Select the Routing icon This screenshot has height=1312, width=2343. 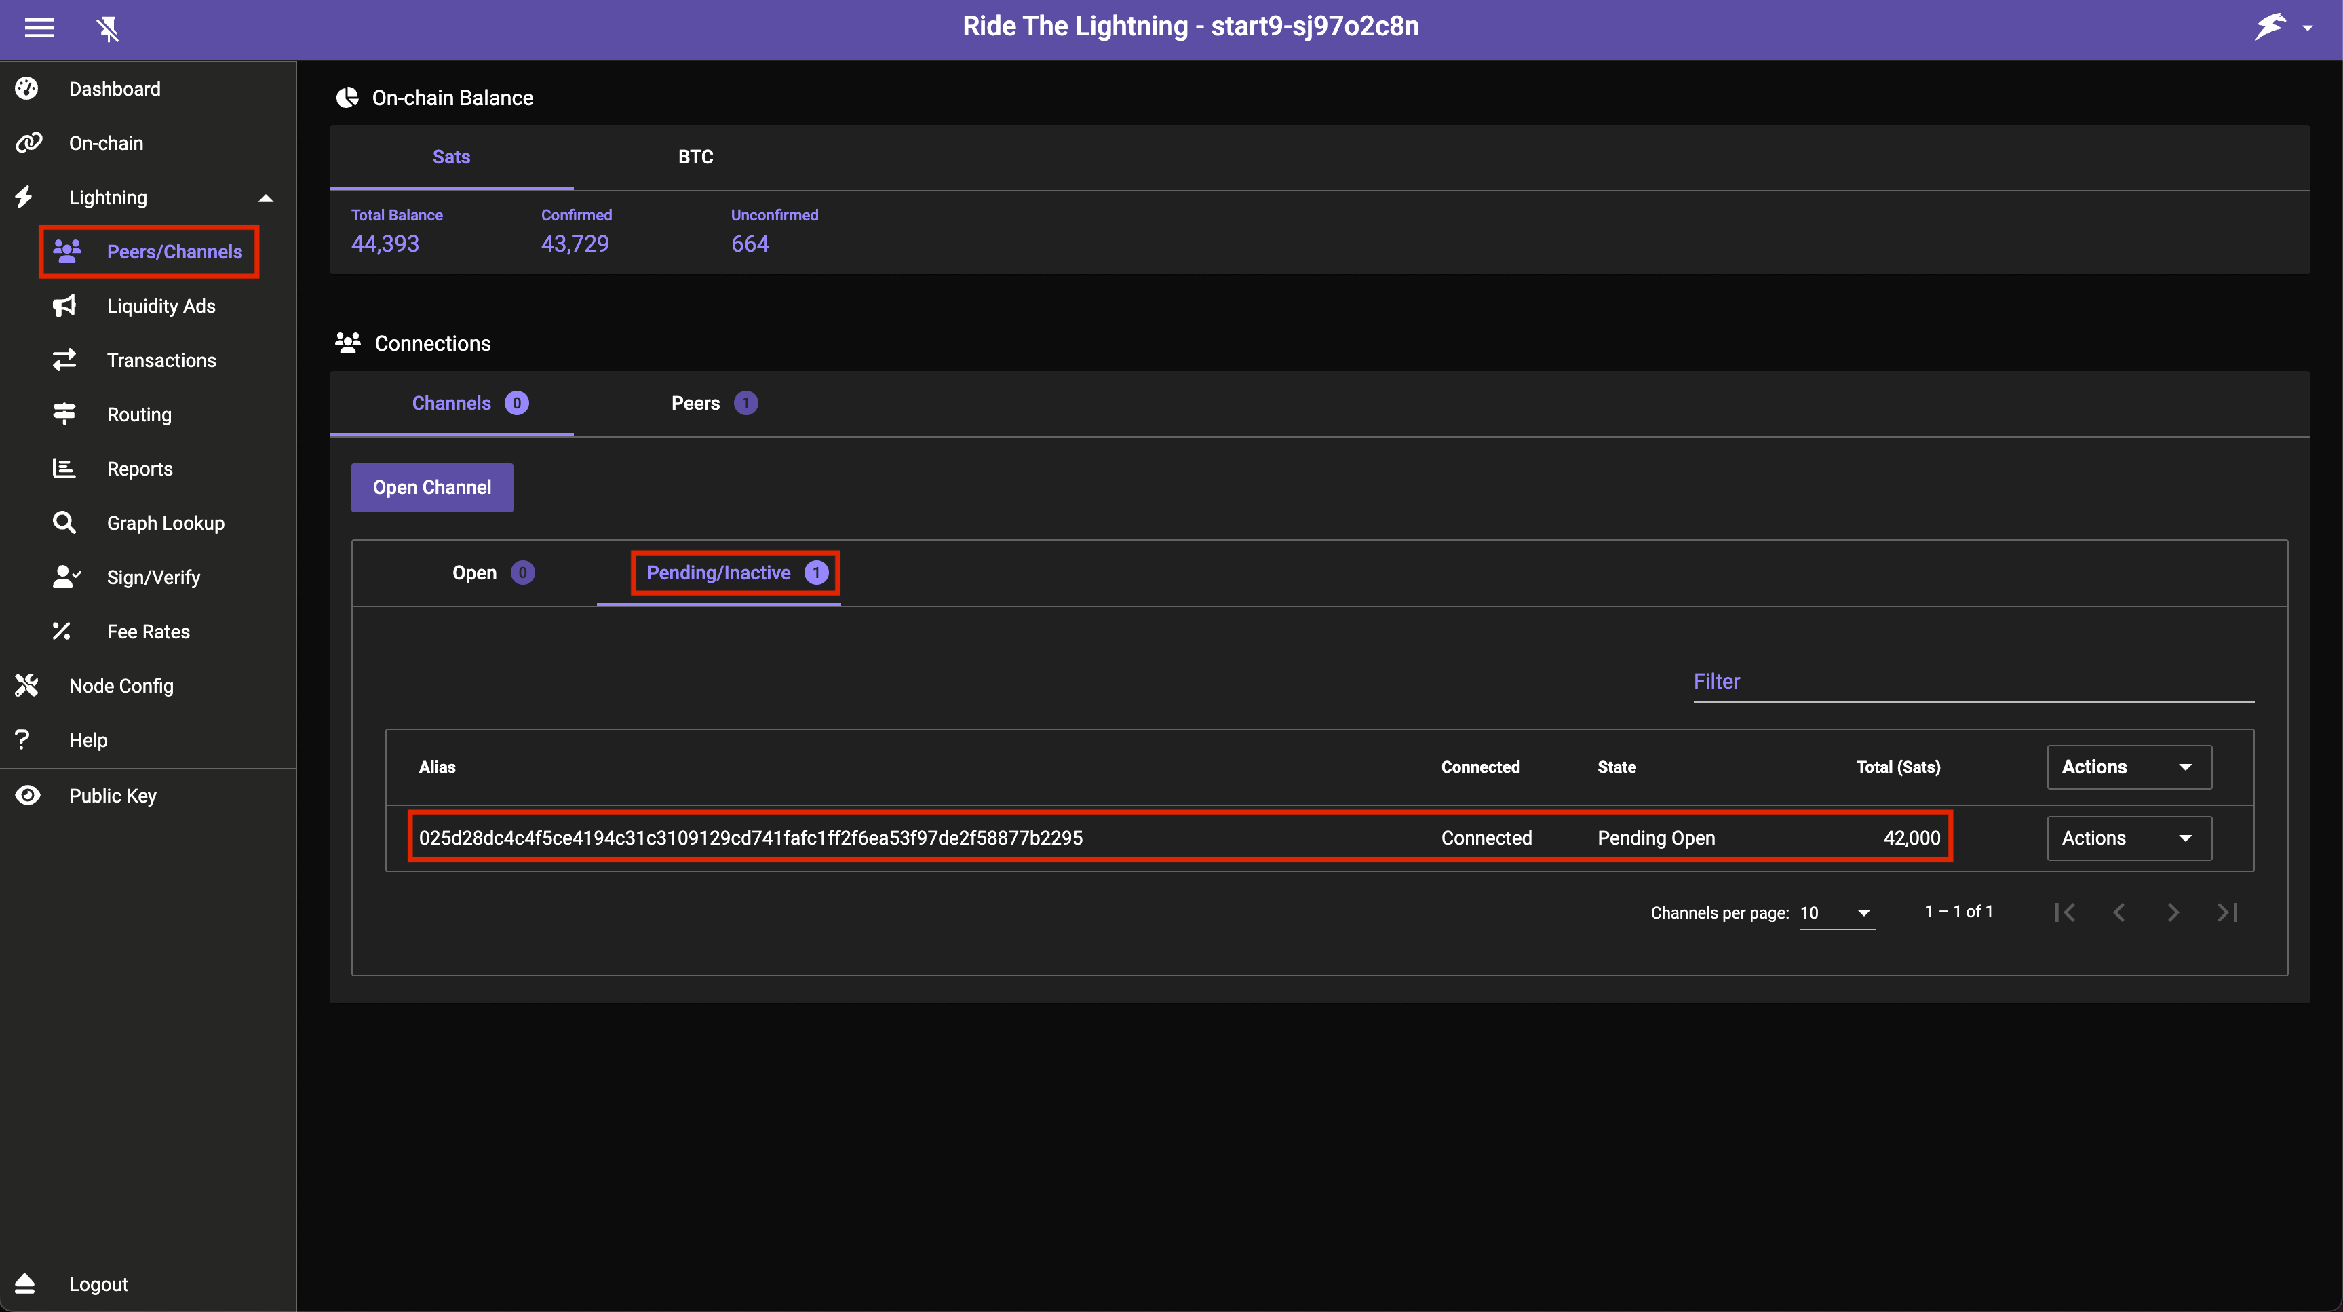click(x=64, y=414)
